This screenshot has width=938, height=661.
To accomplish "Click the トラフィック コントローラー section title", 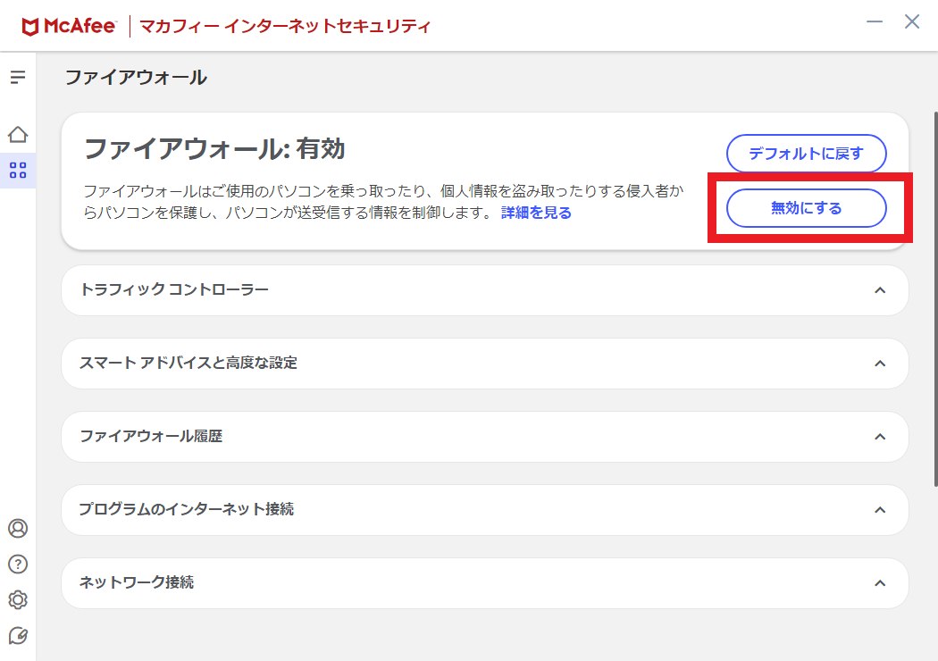I will (x=174, y=290).
